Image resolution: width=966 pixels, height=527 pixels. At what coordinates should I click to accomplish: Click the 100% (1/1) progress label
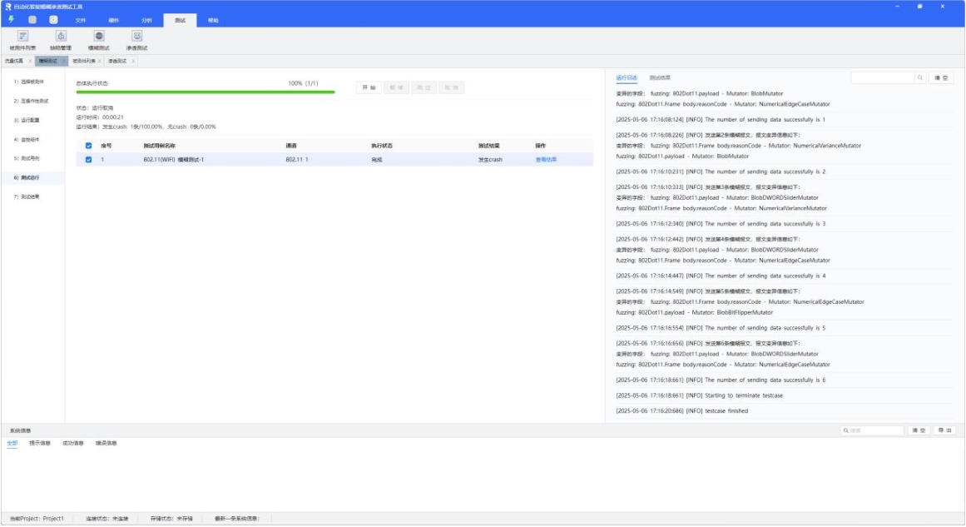pos(303,83)
